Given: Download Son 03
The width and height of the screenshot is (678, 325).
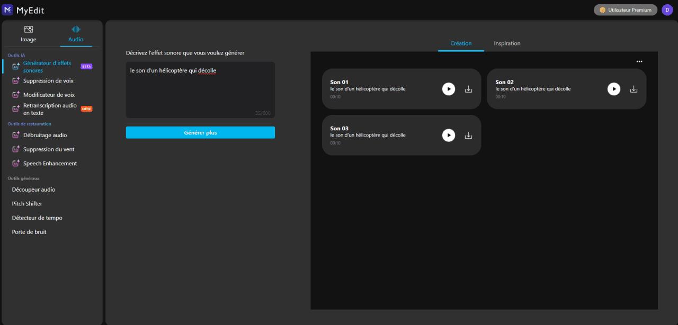Looking at the screenshot, I should 468,136.
